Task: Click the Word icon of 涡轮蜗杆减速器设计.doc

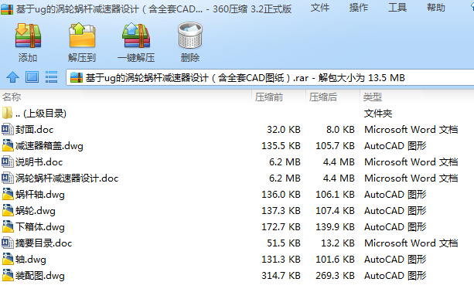Action: coord(8,178)
